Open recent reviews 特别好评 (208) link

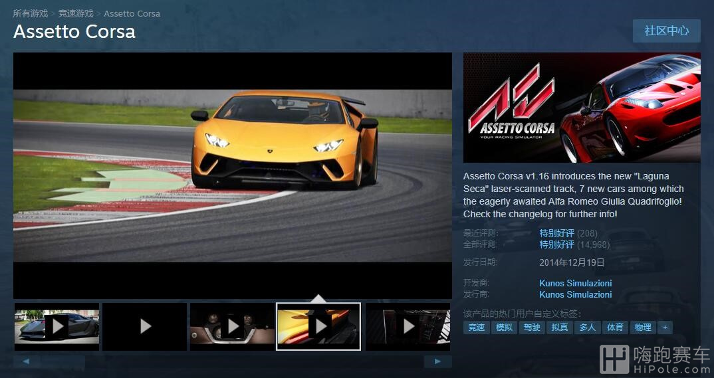coord(568,233)
